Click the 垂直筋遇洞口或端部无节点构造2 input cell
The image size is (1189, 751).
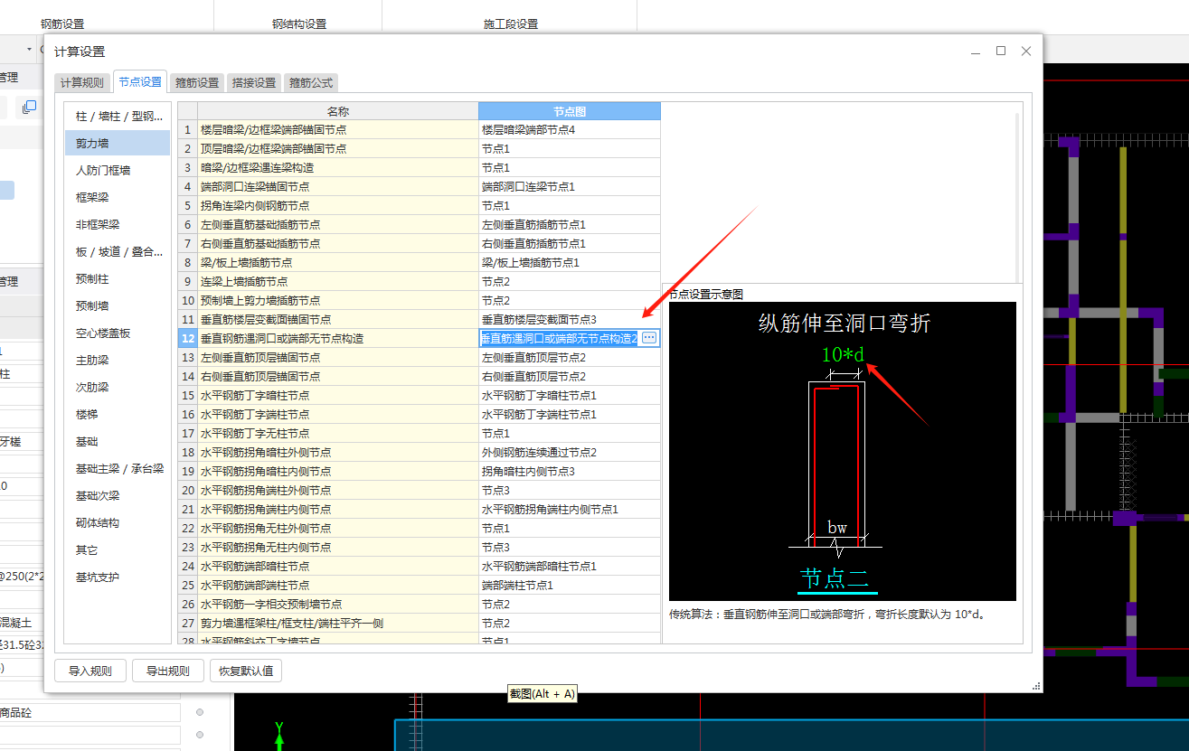tap(559, 338)
